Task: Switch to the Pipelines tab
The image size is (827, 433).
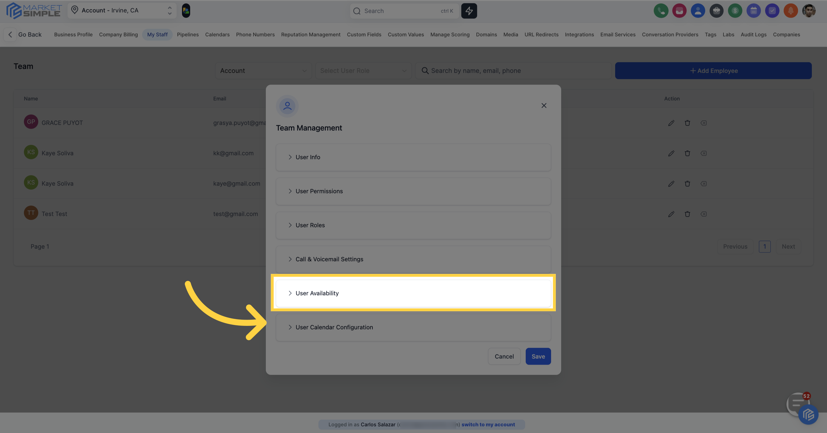Action: (x=188, y=35)
